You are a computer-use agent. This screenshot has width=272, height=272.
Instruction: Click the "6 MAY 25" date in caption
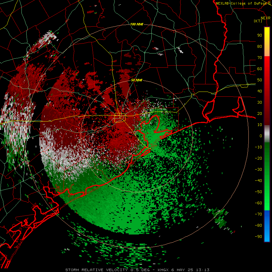click(x=183, y=270)
